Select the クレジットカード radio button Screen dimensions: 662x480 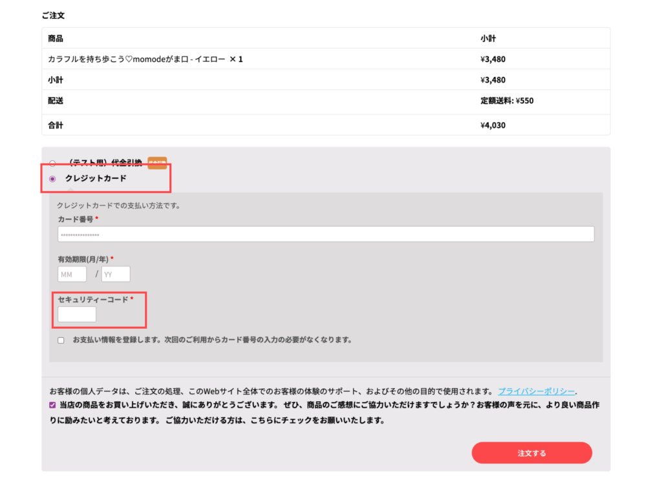(52, 179)
